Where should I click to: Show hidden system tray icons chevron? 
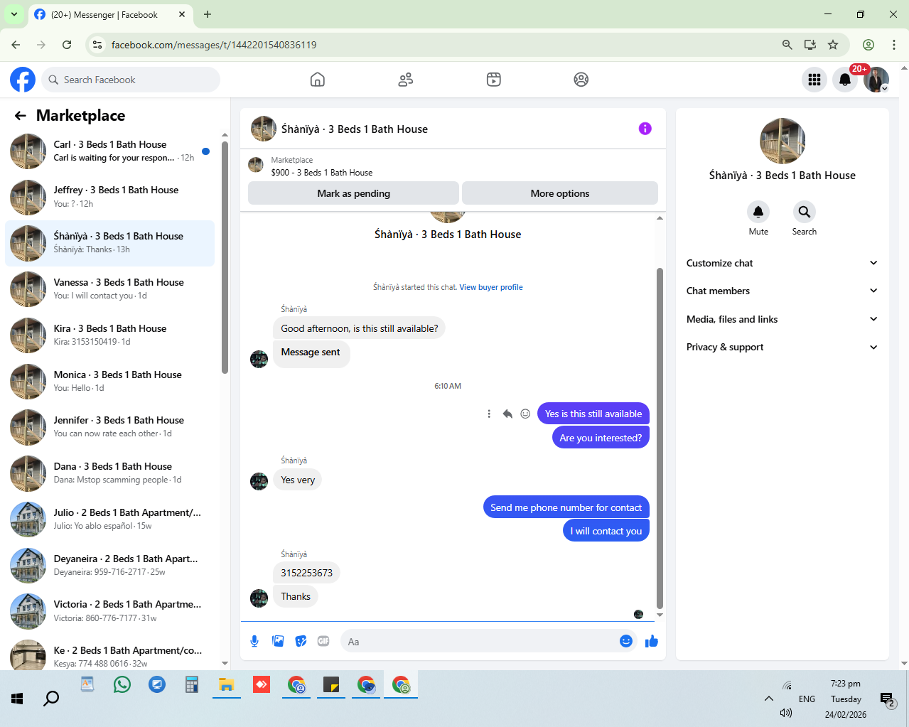(768, 699)
